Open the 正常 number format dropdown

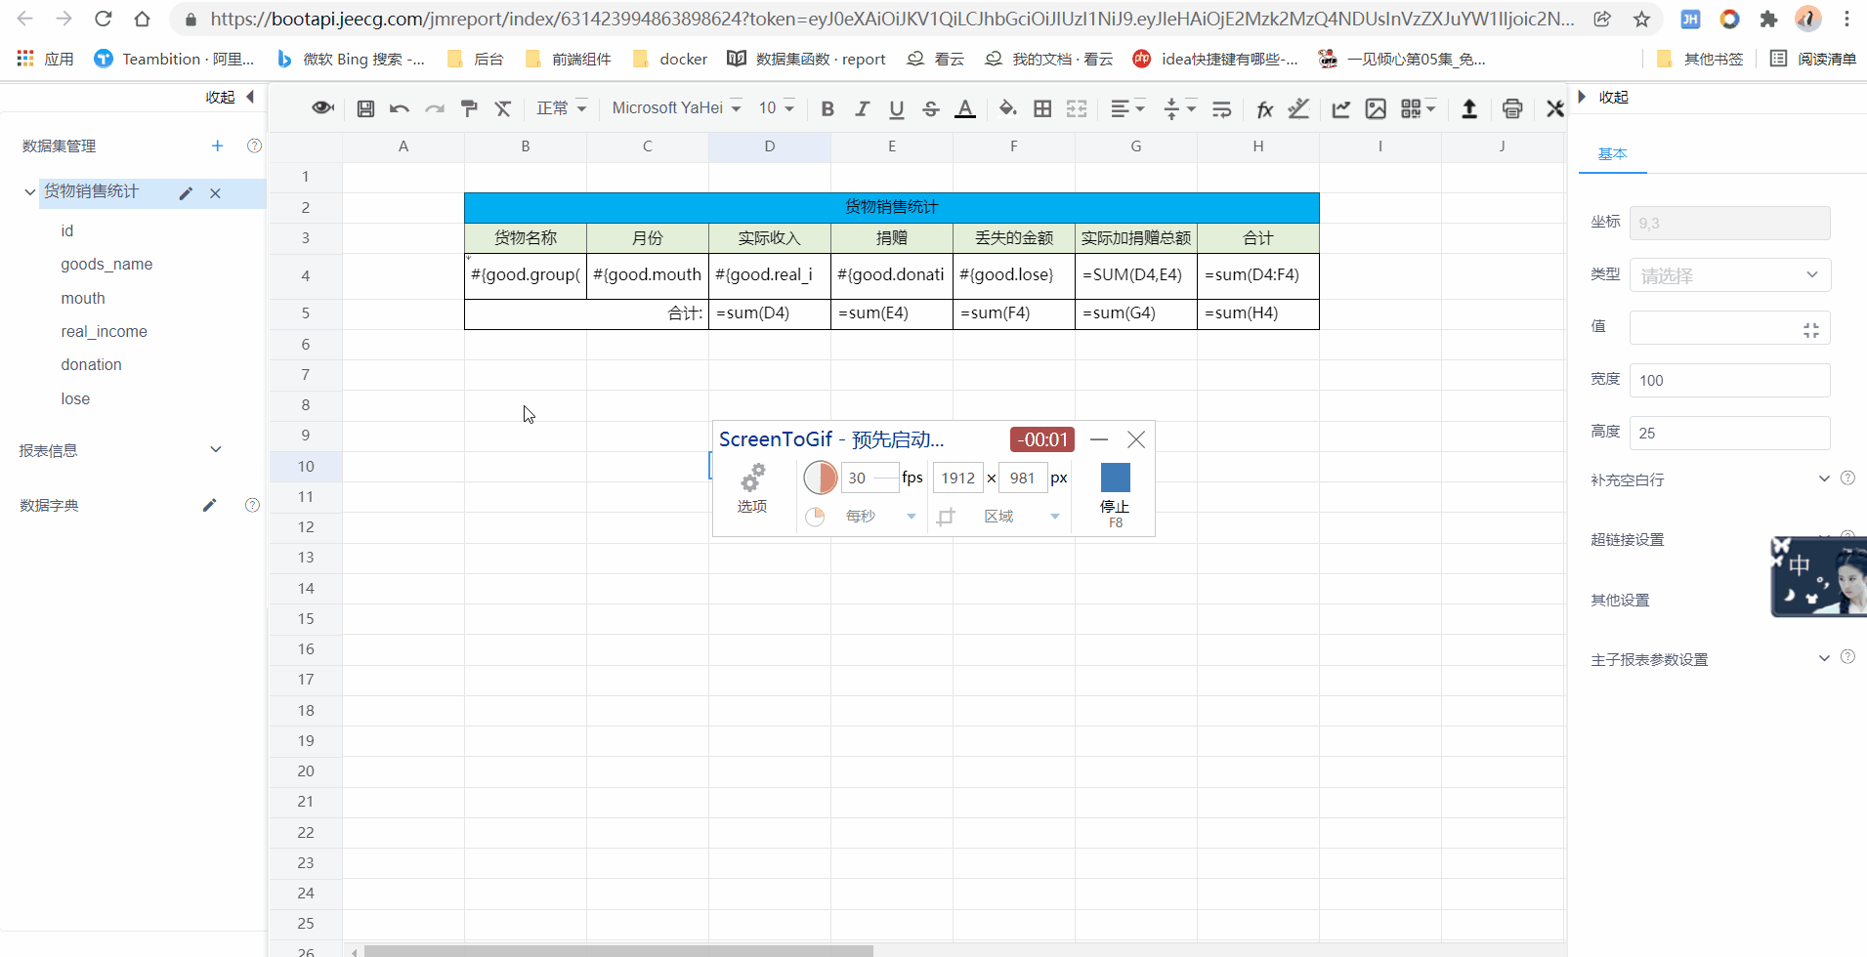tap(561, 108)
